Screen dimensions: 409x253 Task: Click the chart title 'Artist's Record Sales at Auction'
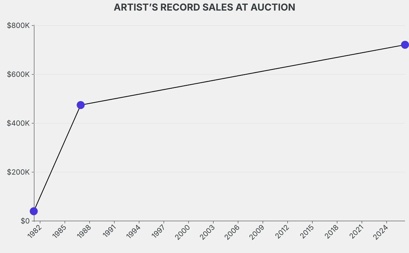click(204, 7)
